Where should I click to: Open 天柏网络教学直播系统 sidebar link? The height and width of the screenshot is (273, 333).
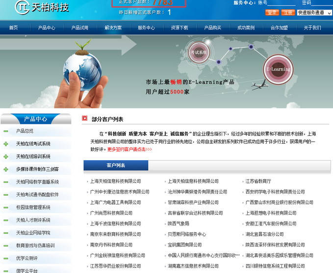37,182
